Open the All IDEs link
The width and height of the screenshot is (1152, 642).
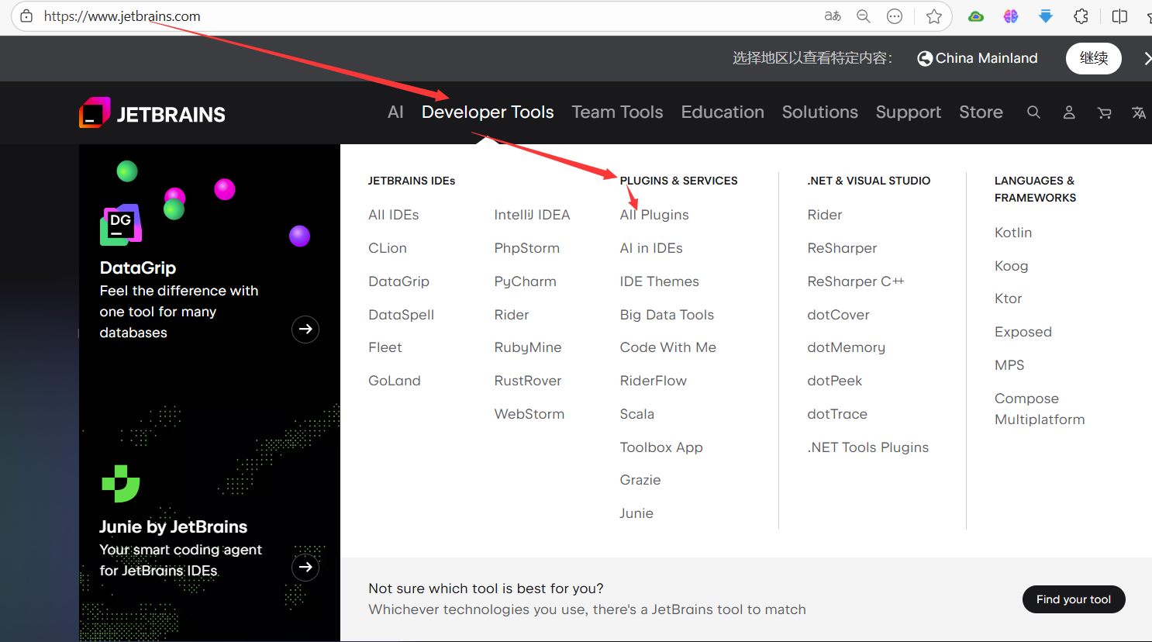coord(394,215)
